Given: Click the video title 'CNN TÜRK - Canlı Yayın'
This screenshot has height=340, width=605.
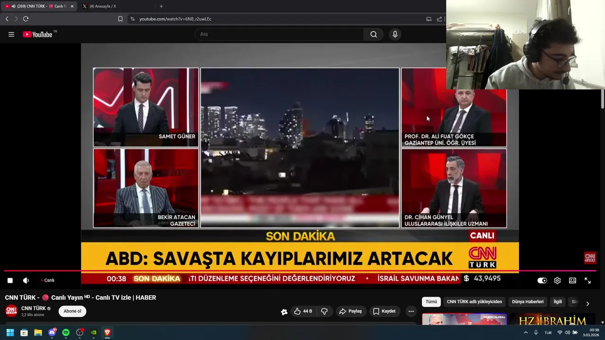Looking at the screenshot, I should click(x=80, y=297).
